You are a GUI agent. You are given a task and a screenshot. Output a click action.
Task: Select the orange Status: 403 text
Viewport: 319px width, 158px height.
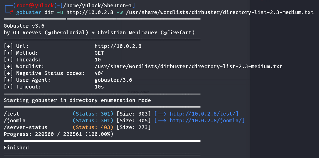coord(93,127)
